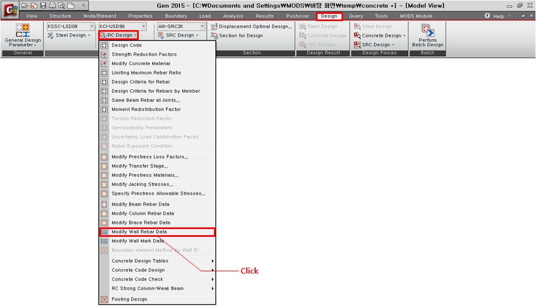Click the Design Code menu icon
The image size is (536, 308).
coord(104,46)
